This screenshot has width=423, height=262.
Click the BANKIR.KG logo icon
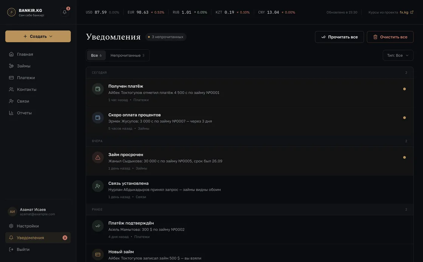pyautogui.click(x=11, y=12)
